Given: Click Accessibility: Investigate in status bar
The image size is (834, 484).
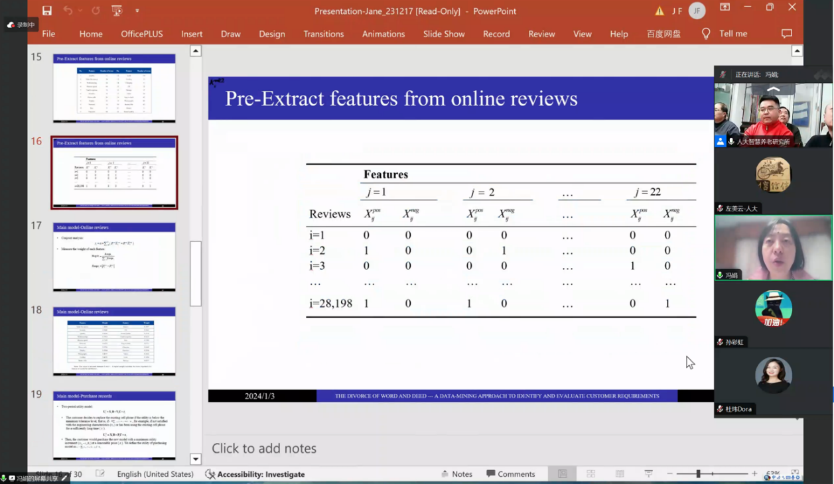Looking at the screenshot, I should [255, 474].
